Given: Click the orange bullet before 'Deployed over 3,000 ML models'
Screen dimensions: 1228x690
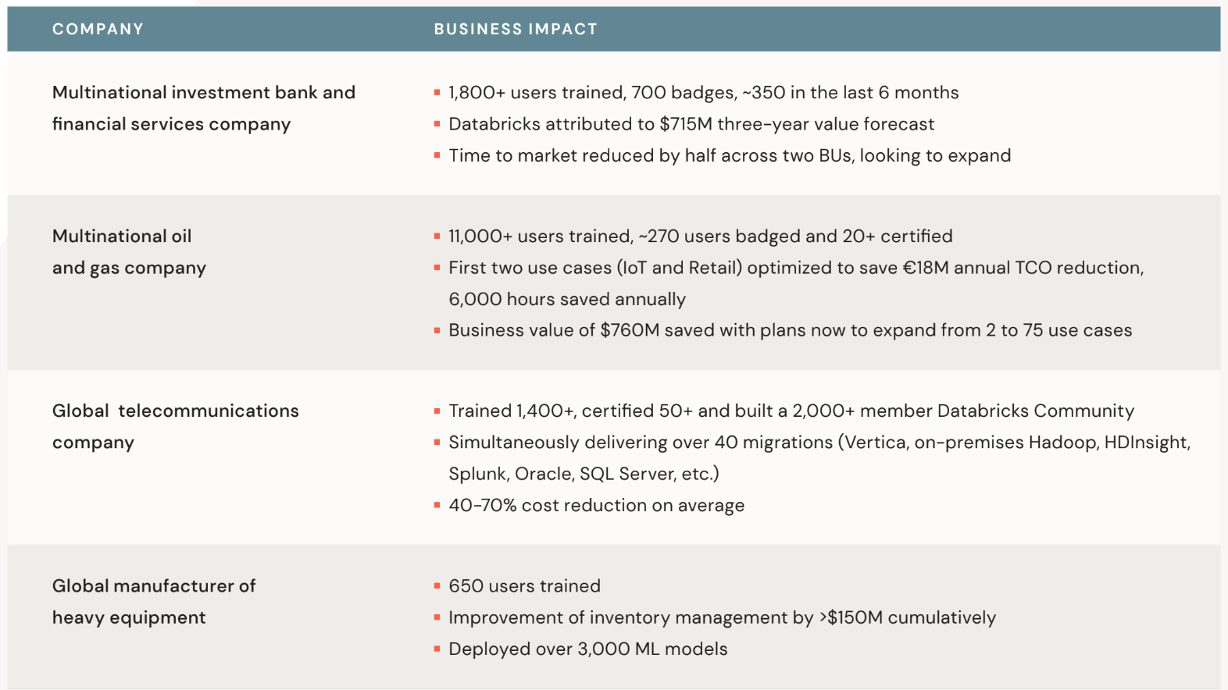Looking at the screenshot, I should 437,649.
